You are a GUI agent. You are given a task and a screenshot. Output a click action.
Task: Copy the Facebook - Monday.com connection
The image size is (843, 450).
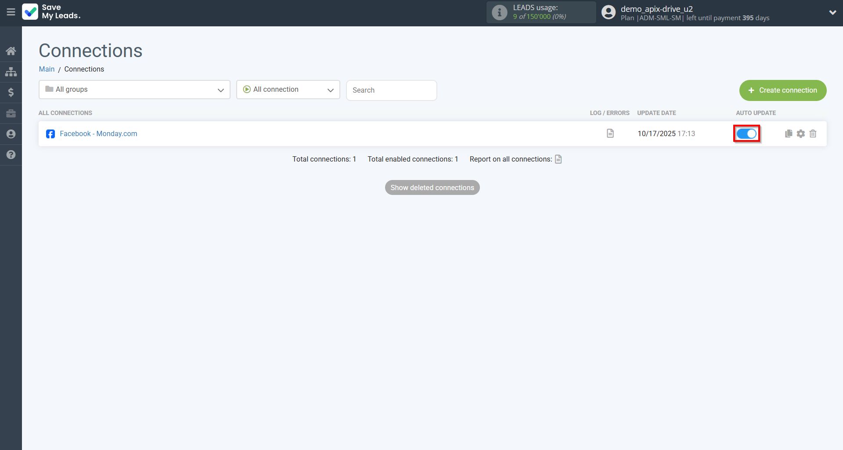pyautogui.click(x=789, y=133)
